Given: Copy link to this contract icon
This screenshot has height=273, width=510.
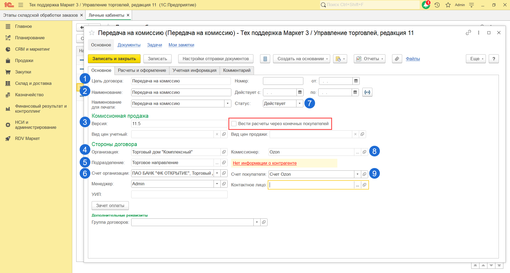Looking at the screenshot, I should tap(468, 33).
